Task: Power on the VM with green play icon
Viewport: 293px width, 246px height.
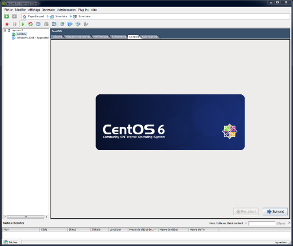Action: click(23, 24)
